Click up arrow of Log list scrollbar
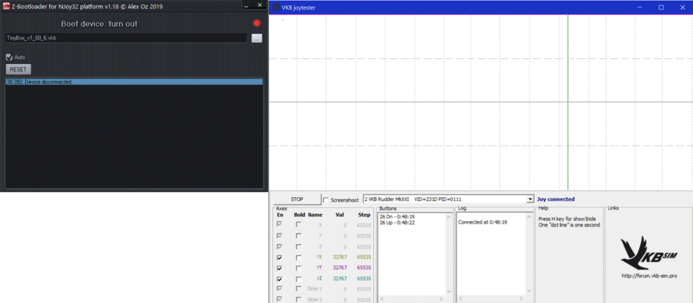 coord(529,217)
